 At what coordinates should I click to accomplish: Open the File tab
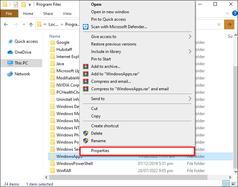tap(9, 14)
